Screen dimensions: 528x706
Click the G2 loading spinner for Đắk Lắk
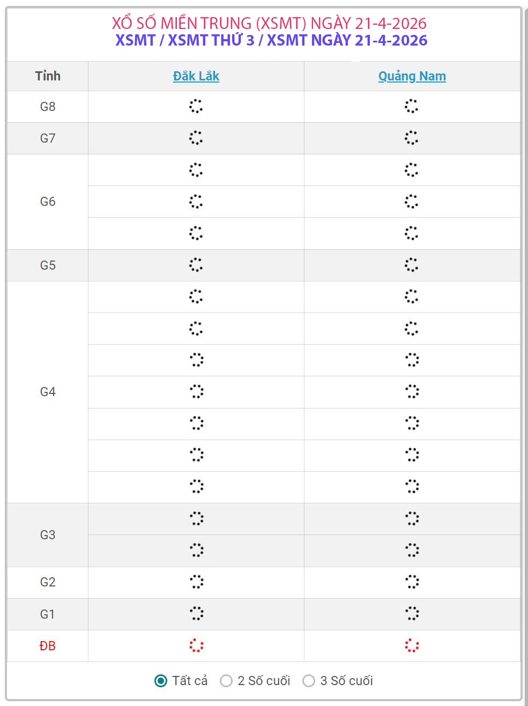pos(197,582)
